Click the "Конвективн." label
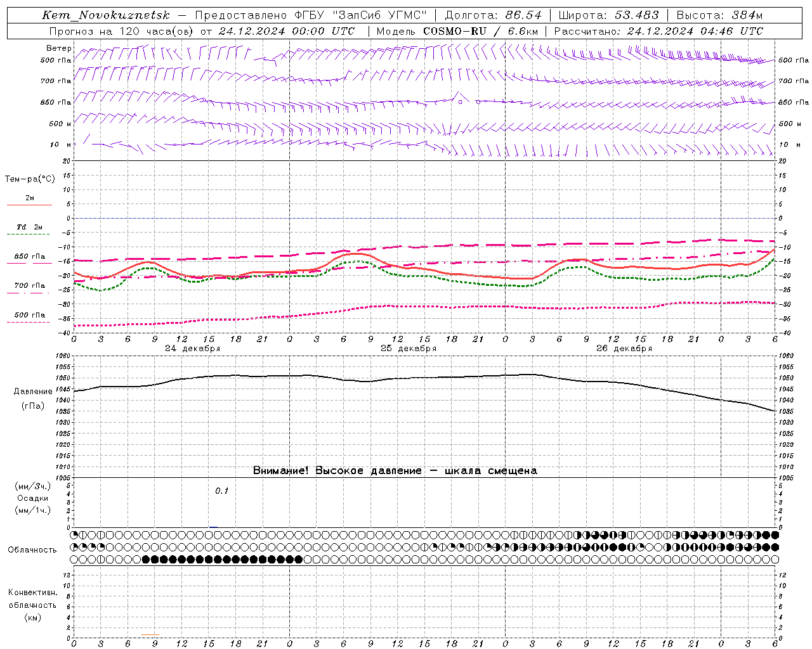 (32, 593)
